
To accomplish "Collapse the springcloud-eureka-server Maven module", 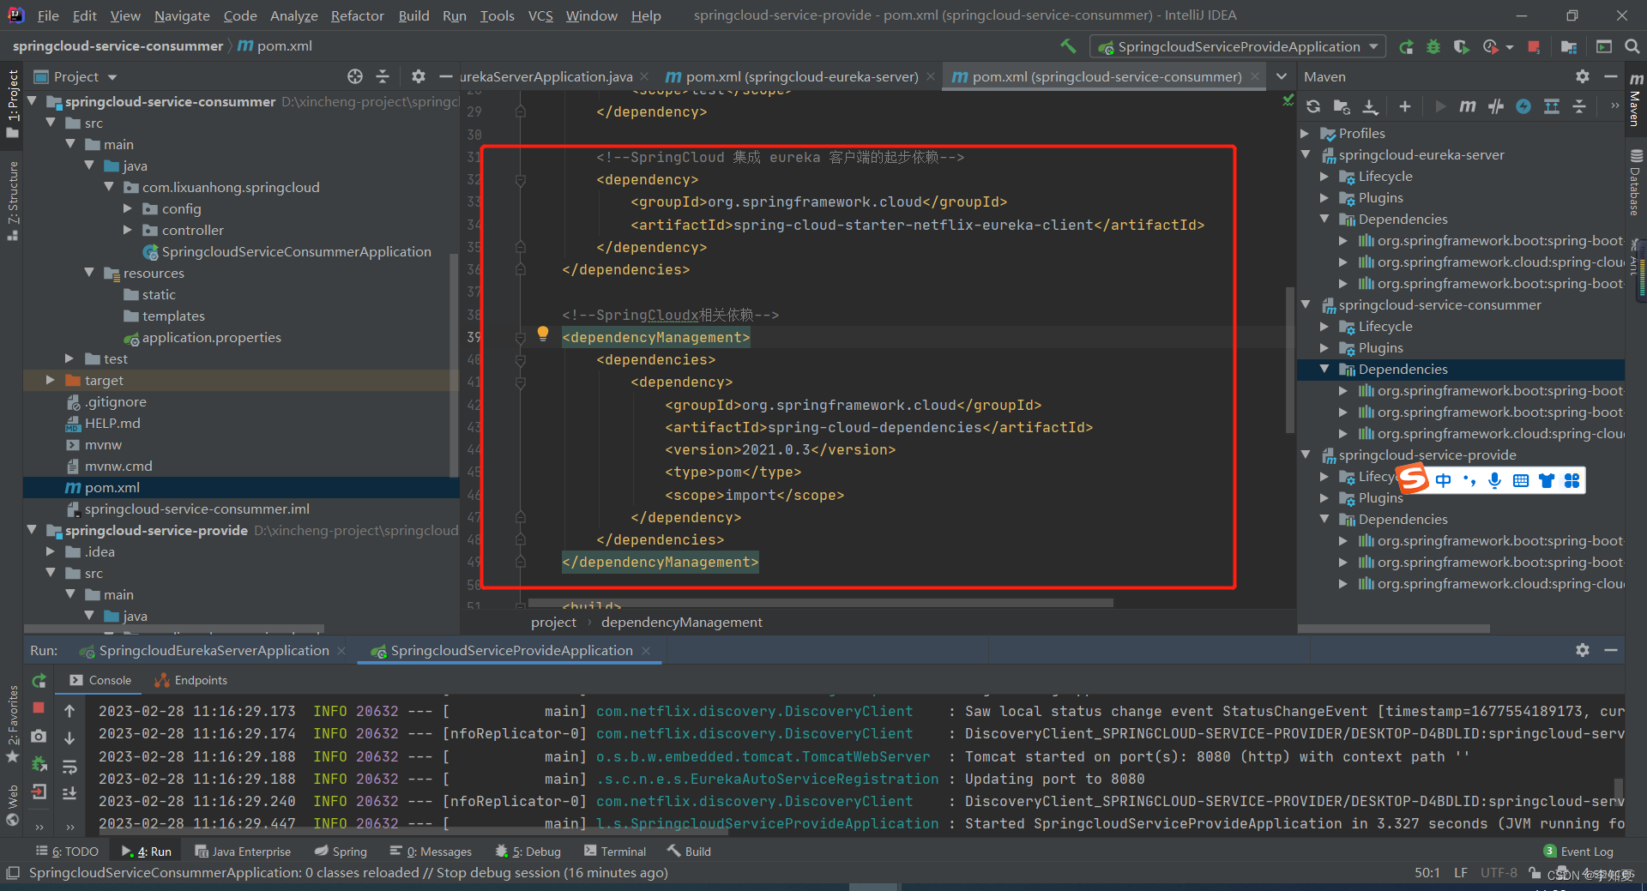I will point(1305,154).
